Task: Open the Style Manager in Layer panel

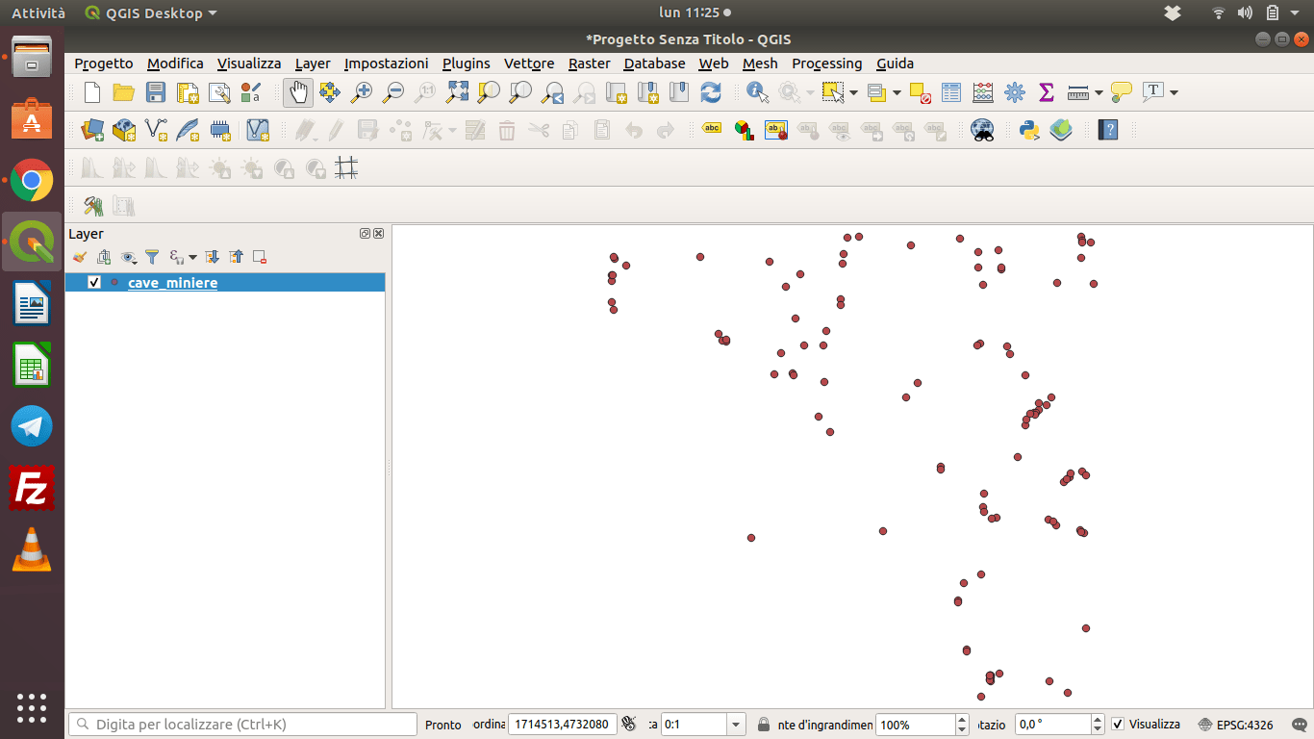Action: coord(80,257)
